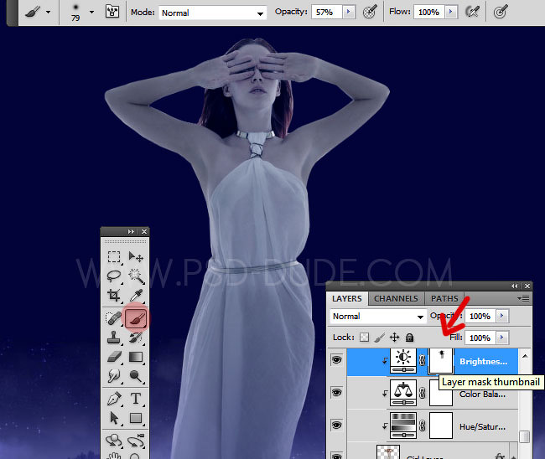Viewport: 545px width, 459px height.
Task: Switch to the Paths tab
Action: pos(444,298)
